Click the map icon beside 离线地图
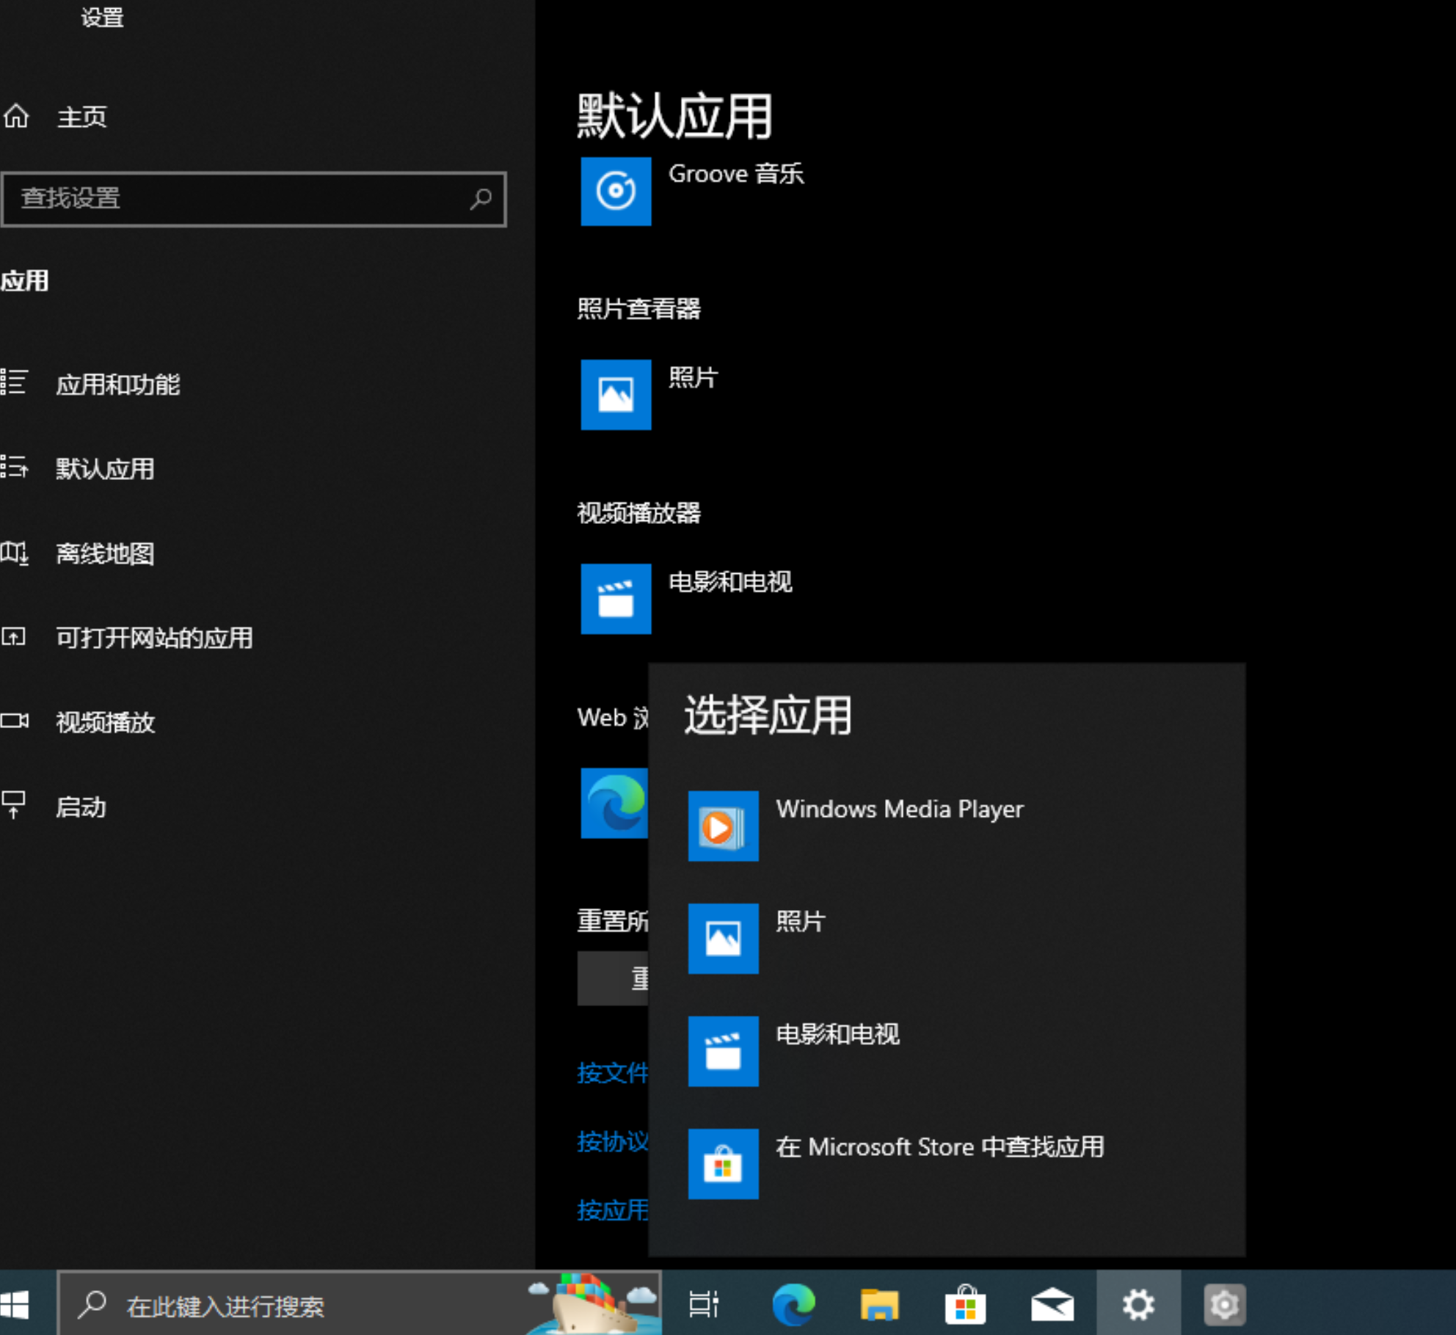 coord(14,552)
